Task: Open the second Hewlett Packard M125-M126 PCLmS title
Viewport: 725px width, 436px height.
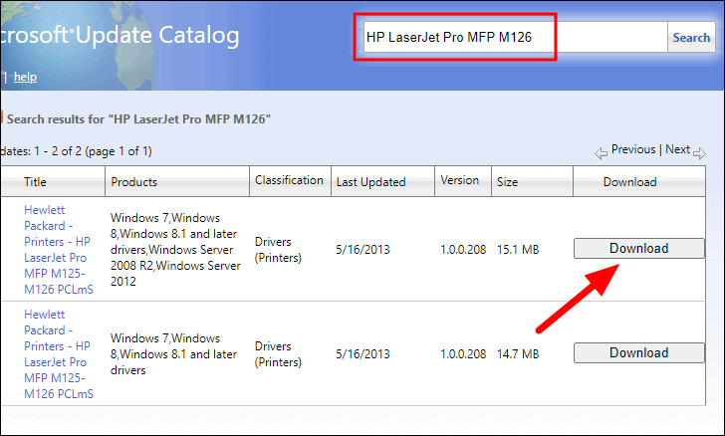Action: coord(58,354)
